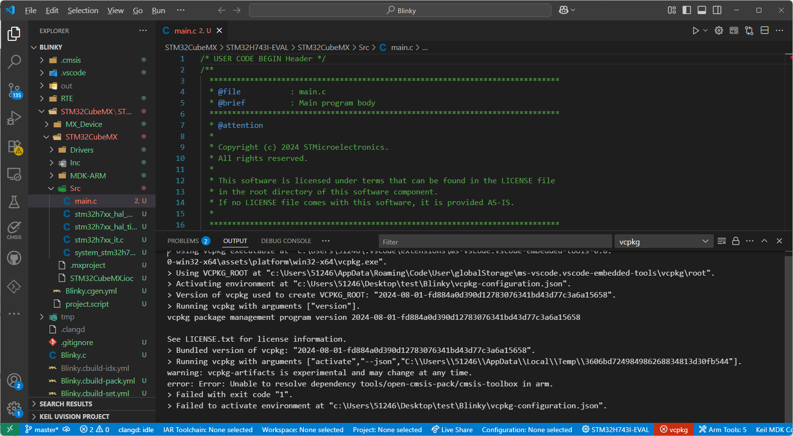Open Explorer Views and More Actions ellipsis
This screenshot has width=793, height=436.
point(143,31)
